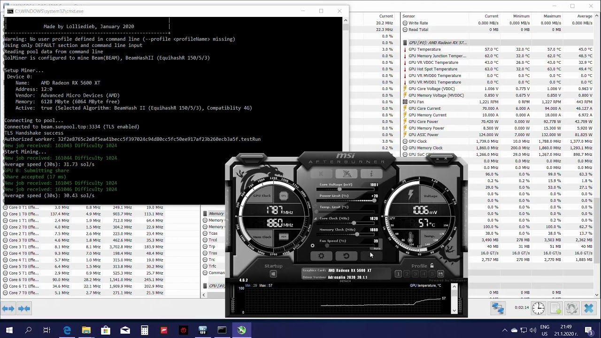Toggle Fan Speed Auto mode button
The image size is (601, 338).
pos(377,248)
